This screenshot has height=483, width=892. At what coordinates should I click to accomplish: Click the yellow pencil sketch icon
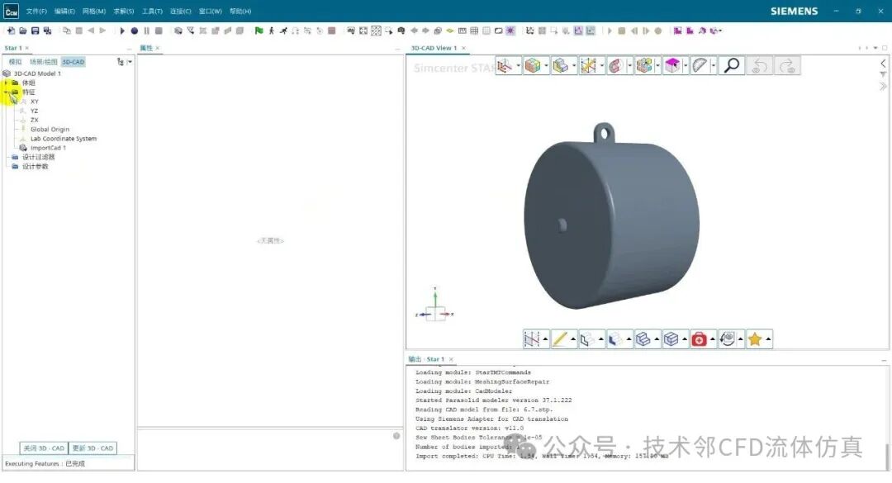click(560, 339)
